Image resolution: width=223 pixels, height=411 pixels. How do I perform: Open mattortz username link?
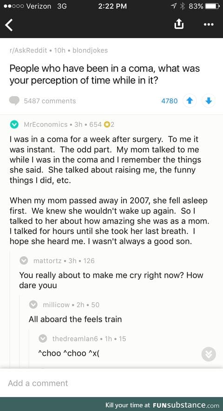48,261
